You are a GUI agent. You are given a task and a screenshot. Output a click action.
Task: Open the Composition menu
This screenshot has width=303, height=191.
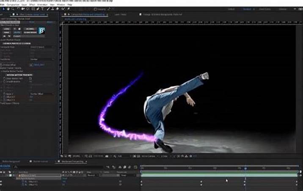pyautogui.click(x=11, y=4)
